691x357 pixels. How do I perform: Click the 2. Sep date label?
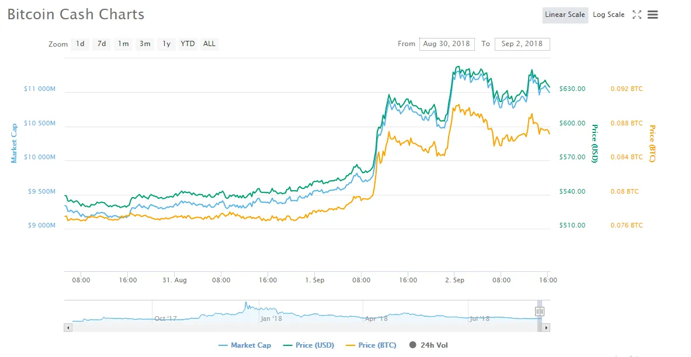[455, 280]
